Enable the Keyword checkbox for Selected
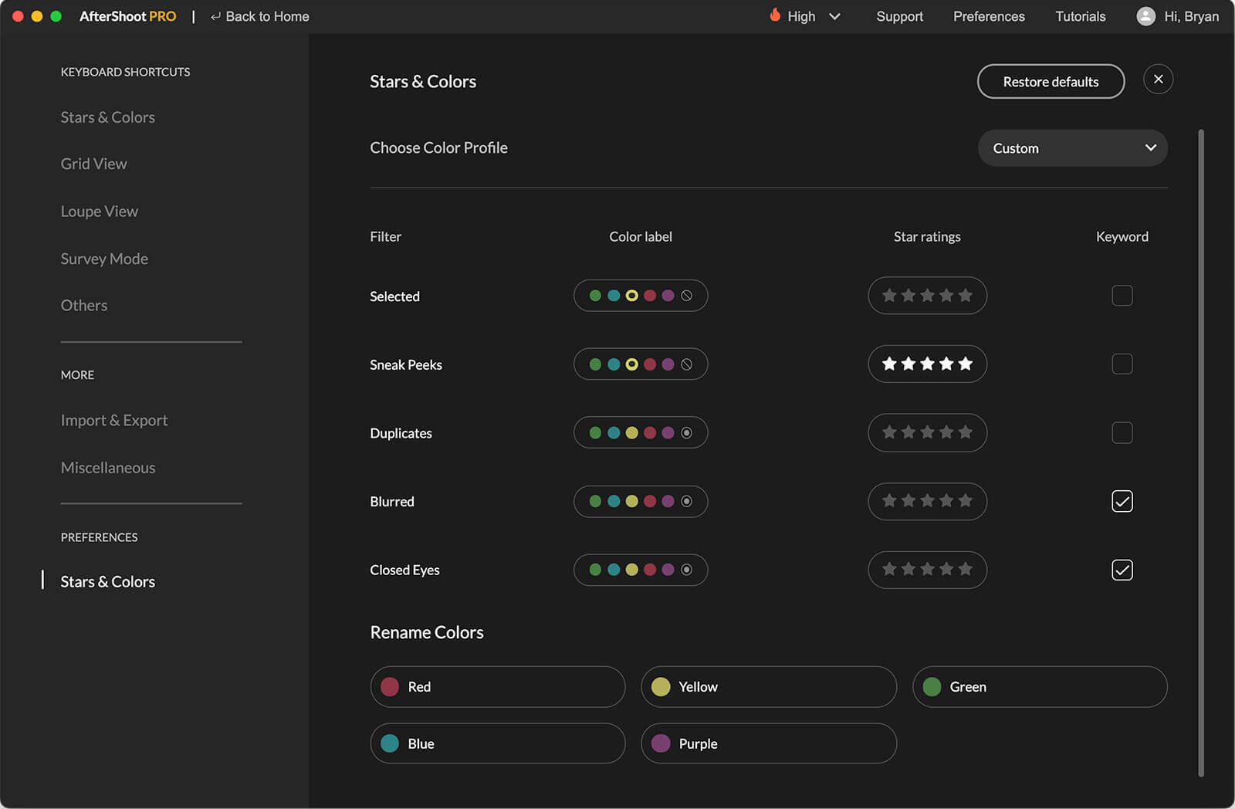Image resolution: width=1235 pixels, height=809 pixels. 1122,296
